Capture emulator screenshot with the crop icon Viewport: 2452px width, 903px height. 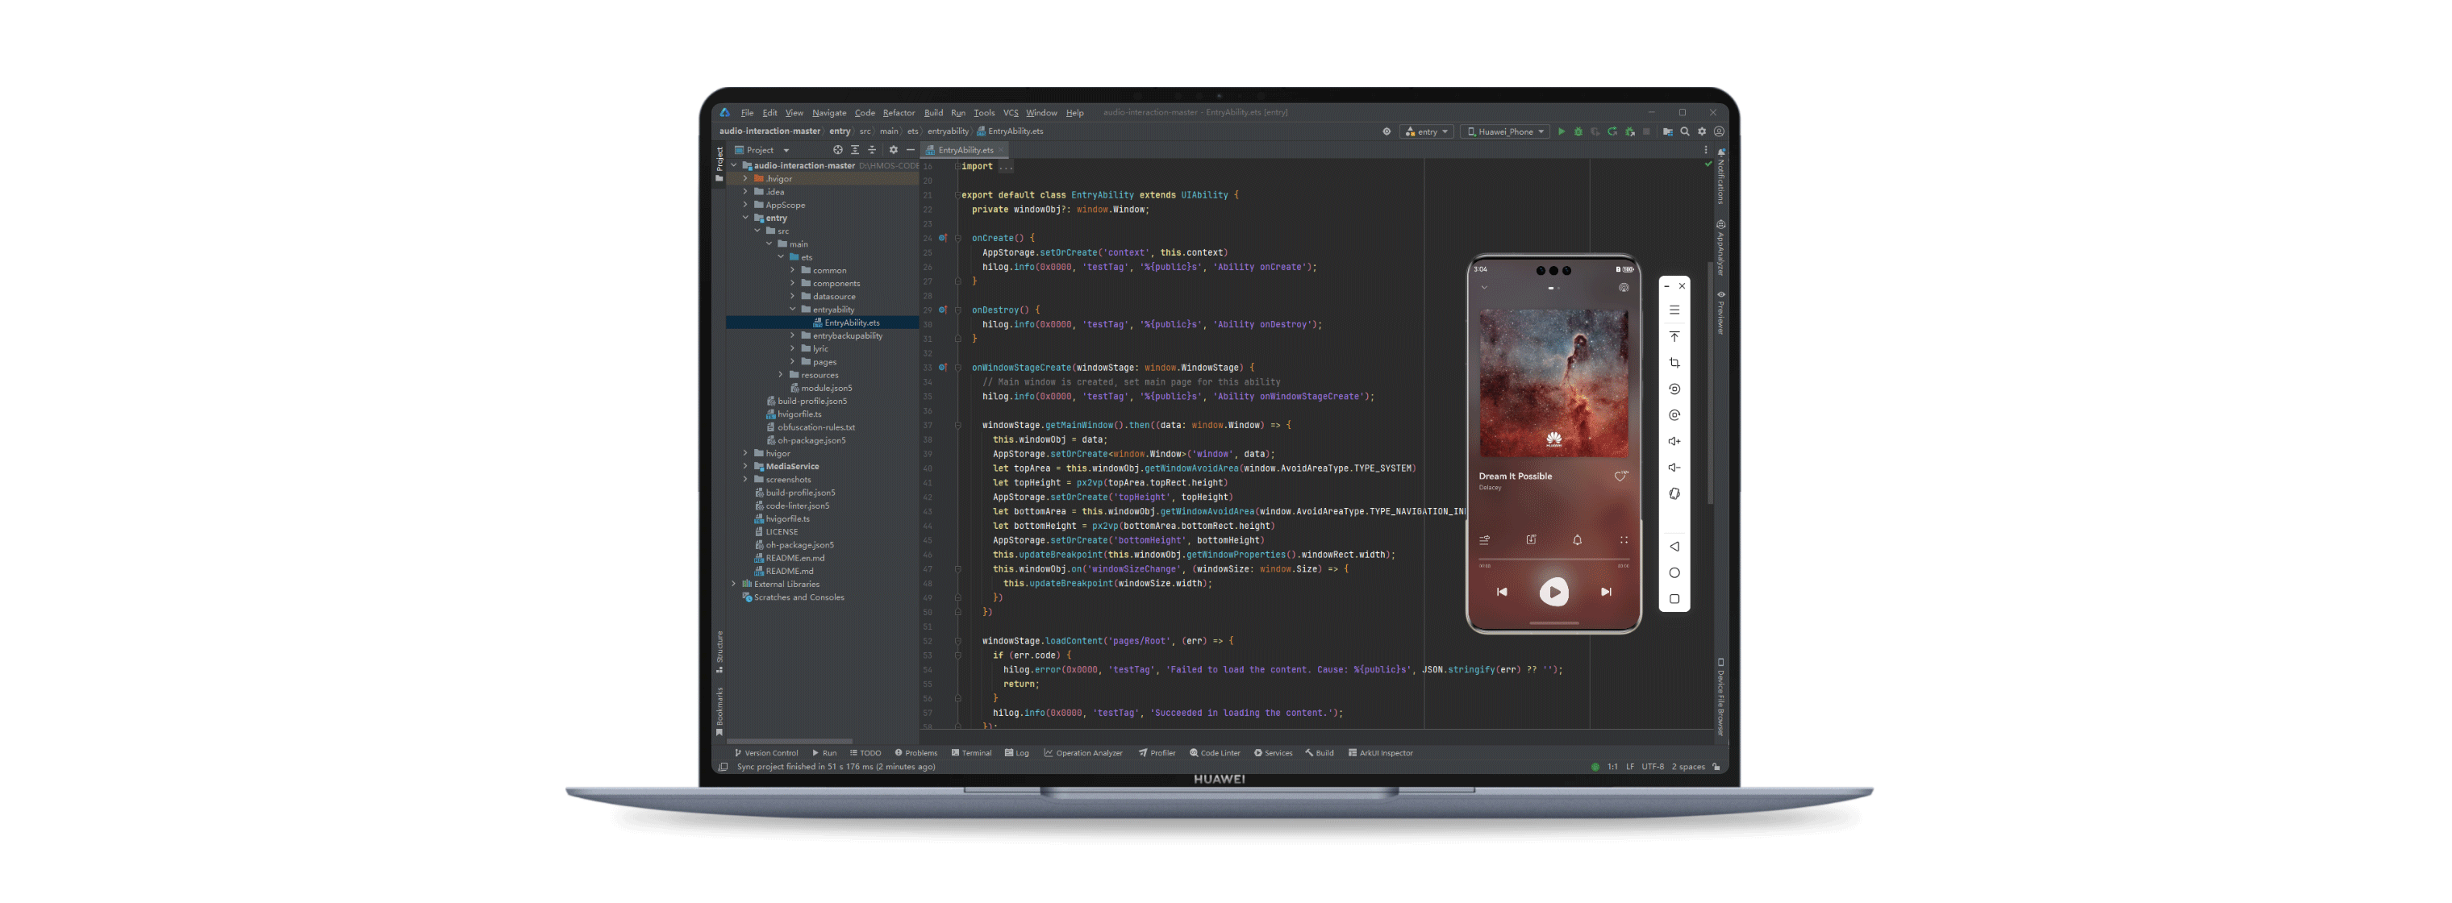tap(1674, 363)
